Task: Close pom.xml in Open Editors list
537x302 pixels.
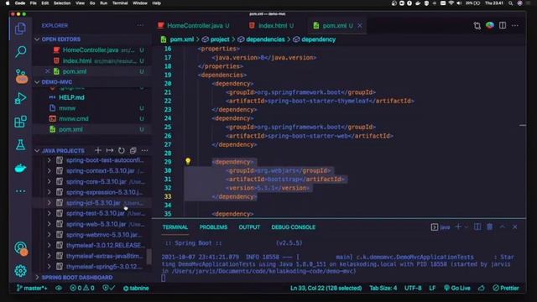Action: click(47, 71)
